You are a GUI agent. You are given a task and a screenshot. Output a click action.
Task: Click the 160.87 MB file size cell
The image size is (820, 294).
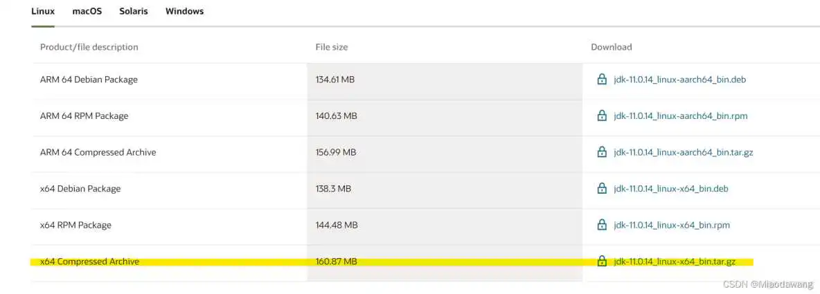pos(336,261)
